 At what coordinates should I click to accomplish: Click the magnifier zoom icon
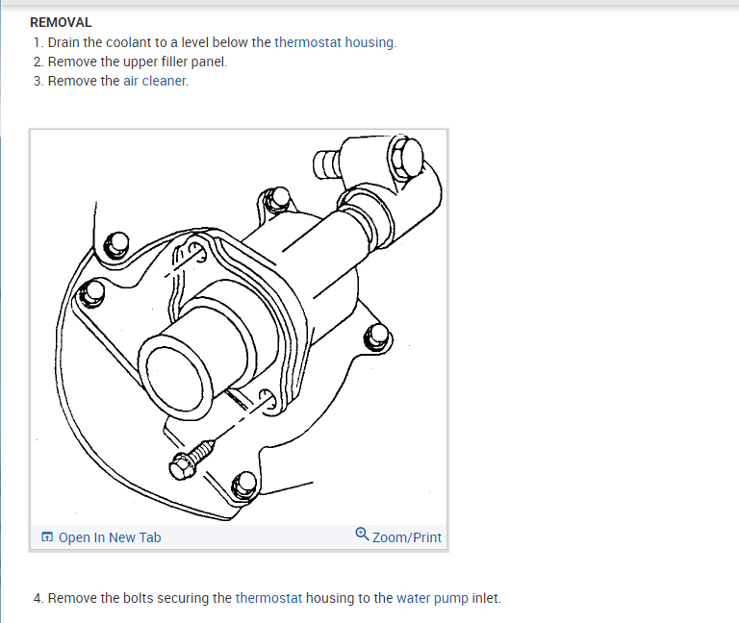tap(362, 534)
